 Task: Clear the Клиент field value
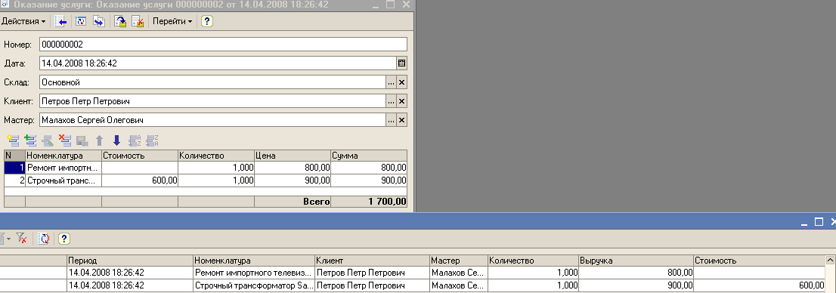[x=402, y=101]
